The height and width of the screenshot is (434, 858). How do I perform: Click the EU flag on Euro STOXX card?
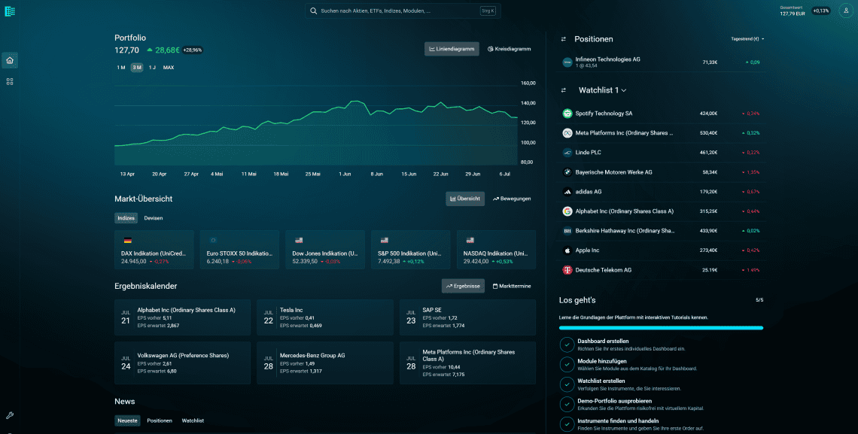214,241
